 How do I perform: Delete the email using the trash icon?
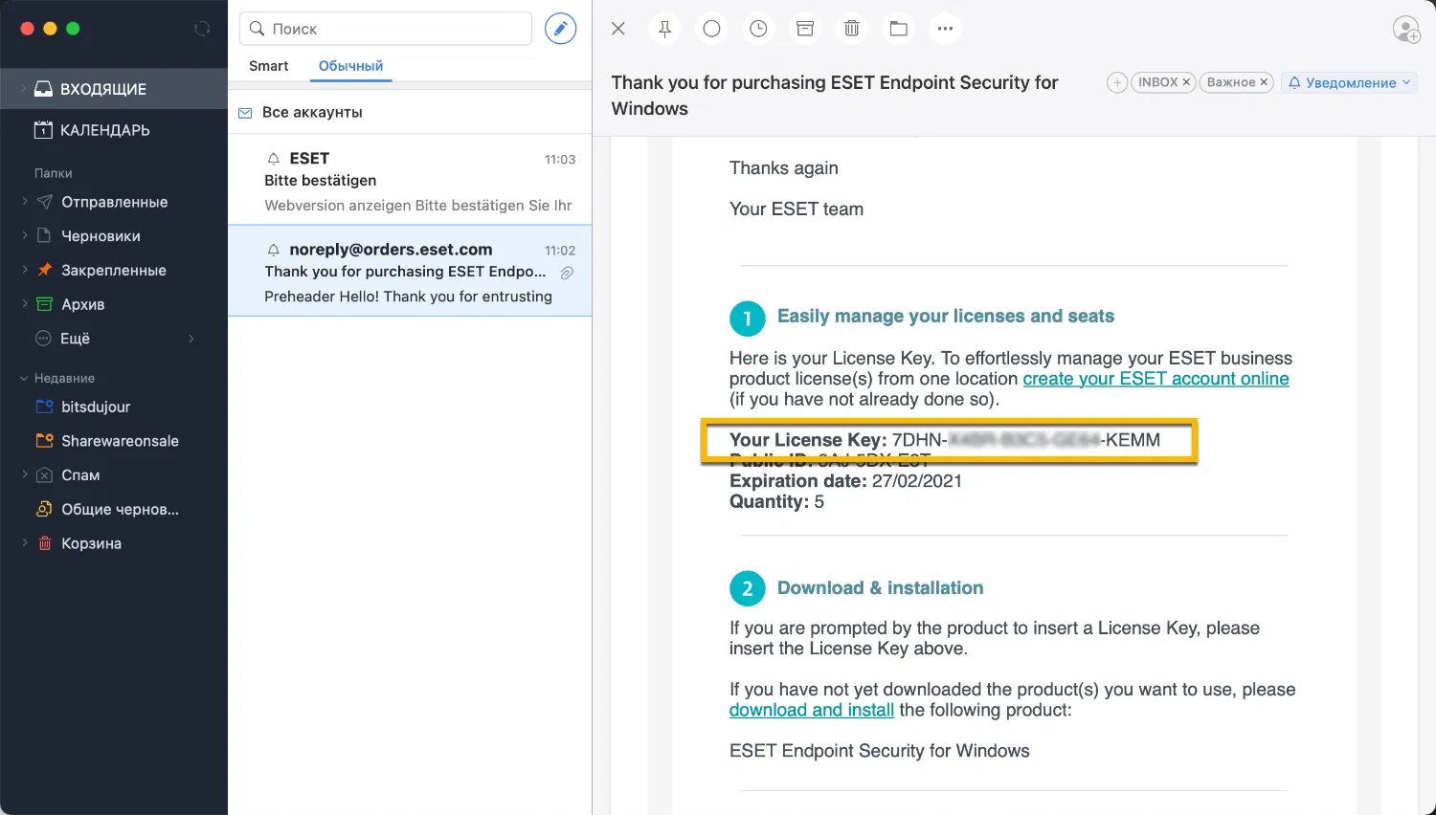point(851,29)
